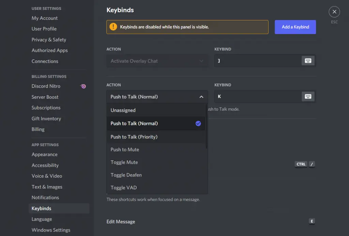Click the Add a Keybind button
This screenshot has width=349, height=236.
[295, 27]
